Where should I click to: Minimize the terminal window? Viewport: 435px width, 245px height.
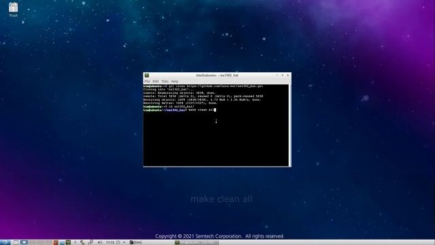coord(277,75)
